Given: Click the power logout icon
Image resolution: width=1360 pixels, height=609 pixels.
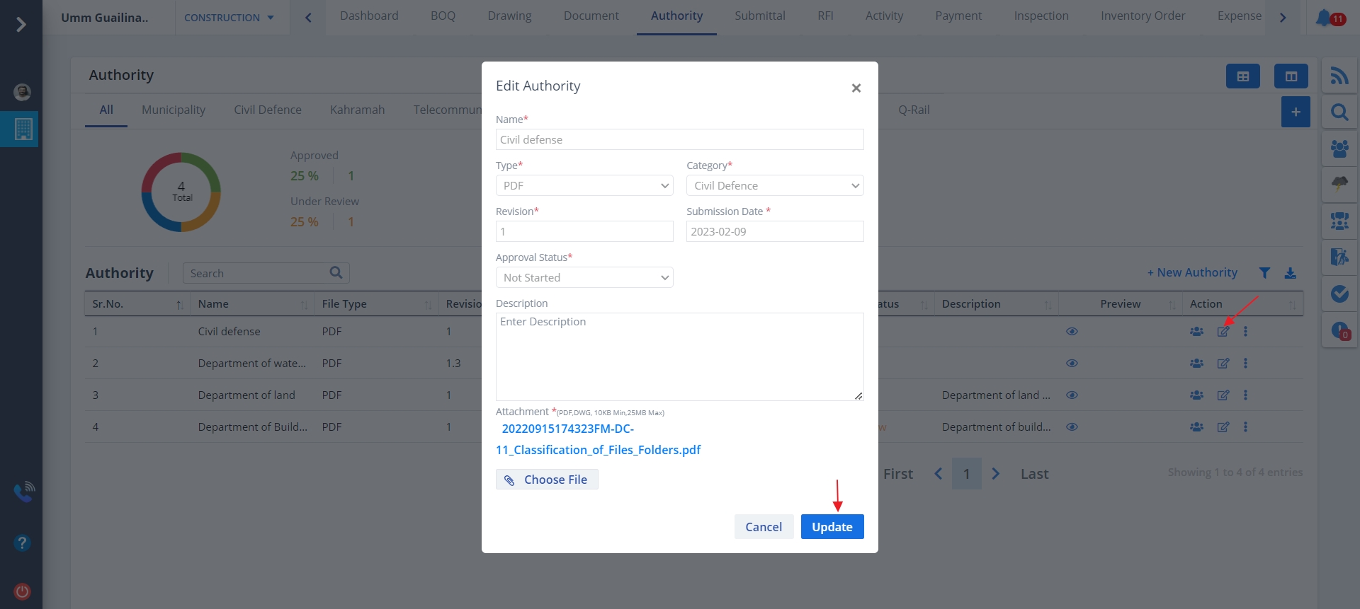Looking at the screenshot, I should pyautogui.click(x=22, y=591).
